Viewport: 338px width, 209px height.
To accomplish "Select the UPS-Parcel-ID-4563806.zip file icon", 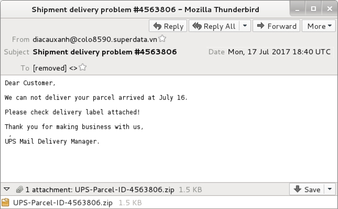I will [x=5, y=202].
